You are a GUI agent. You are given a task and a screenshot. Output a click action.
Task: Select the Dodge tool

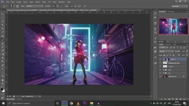[x=3, y=62]
